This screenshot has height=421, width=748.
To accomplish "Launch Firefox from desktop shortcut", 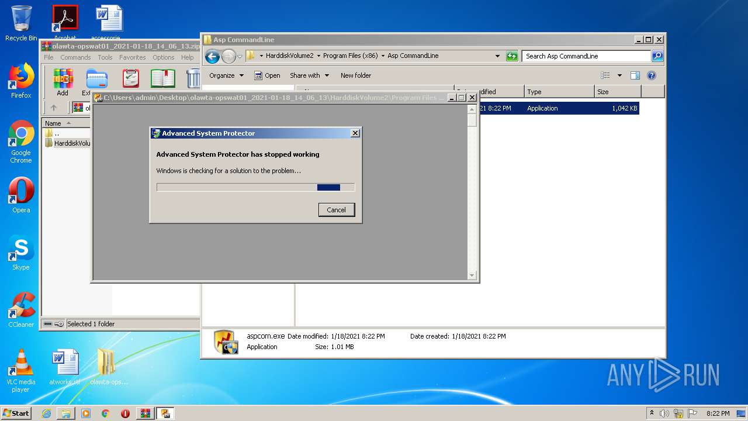I will [x=21, y=81].
